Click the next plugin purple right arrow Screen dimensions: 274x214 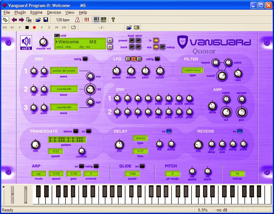coord(22,20)
